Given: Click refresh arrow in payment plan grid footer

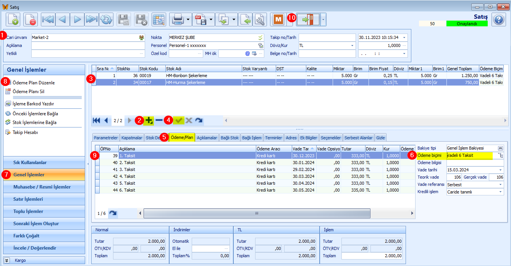Looking at the screenshot, I should tap(113, 213).
